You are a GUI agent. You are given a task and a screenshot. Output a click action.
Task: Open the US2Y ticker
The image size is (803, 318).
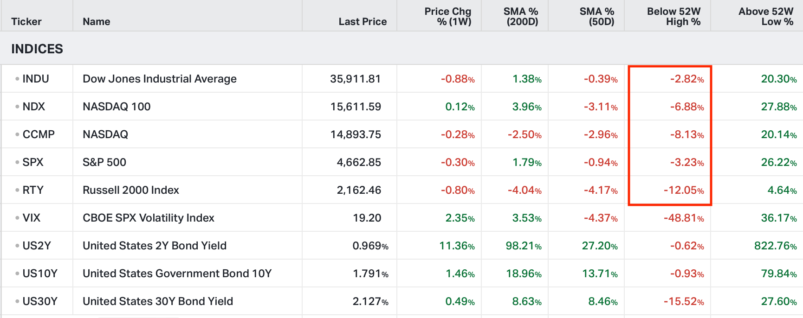click(37, 246)
